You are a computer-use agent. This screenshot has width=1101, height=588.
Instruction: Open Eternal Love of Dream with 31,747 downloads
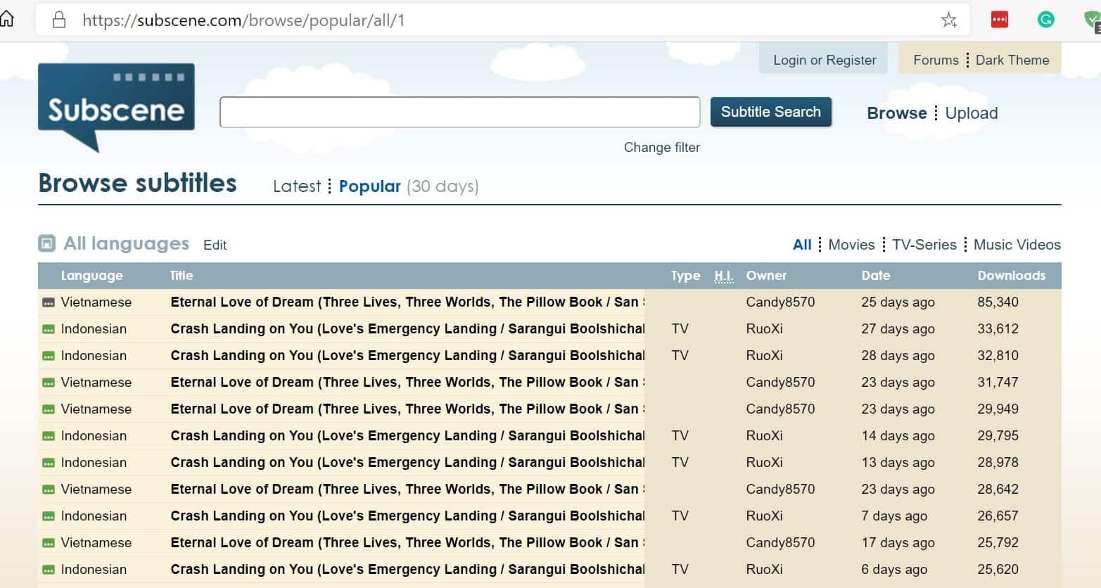coord(407,382)
